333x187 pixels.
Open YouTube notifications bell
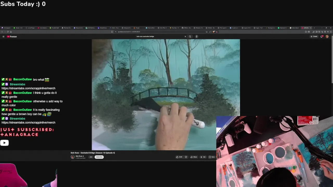tap(322, 36)
